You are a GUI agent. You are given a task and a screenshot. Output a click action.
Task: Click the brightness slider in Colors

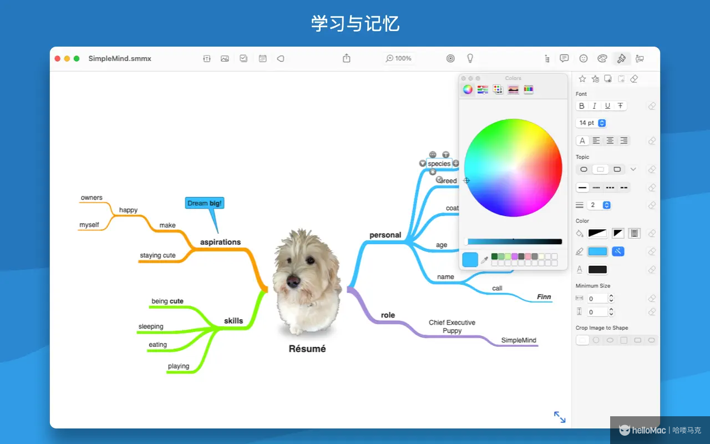tap(514, 241)
